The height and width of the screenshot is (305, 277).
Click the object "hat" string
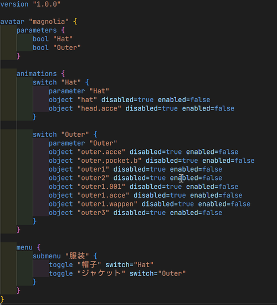pos(87,99)
